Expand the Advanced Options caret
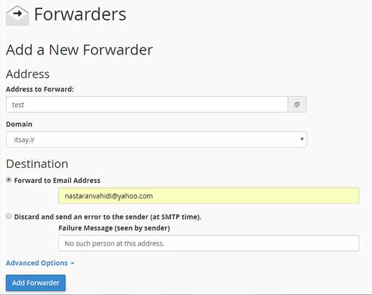The width and height of the screenshot is (372, 295). click(x=73, y=263)
